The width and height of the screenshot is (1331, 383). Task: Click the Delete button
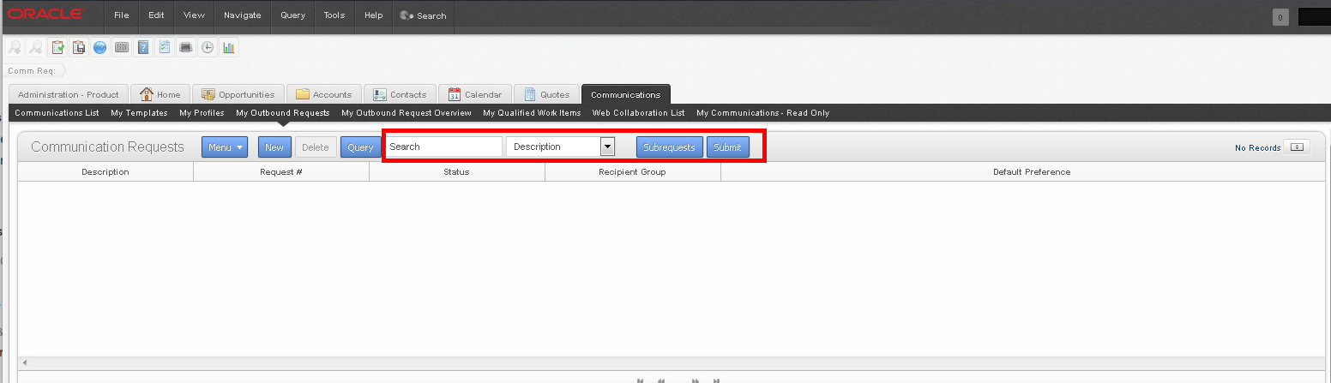[316, 147]
